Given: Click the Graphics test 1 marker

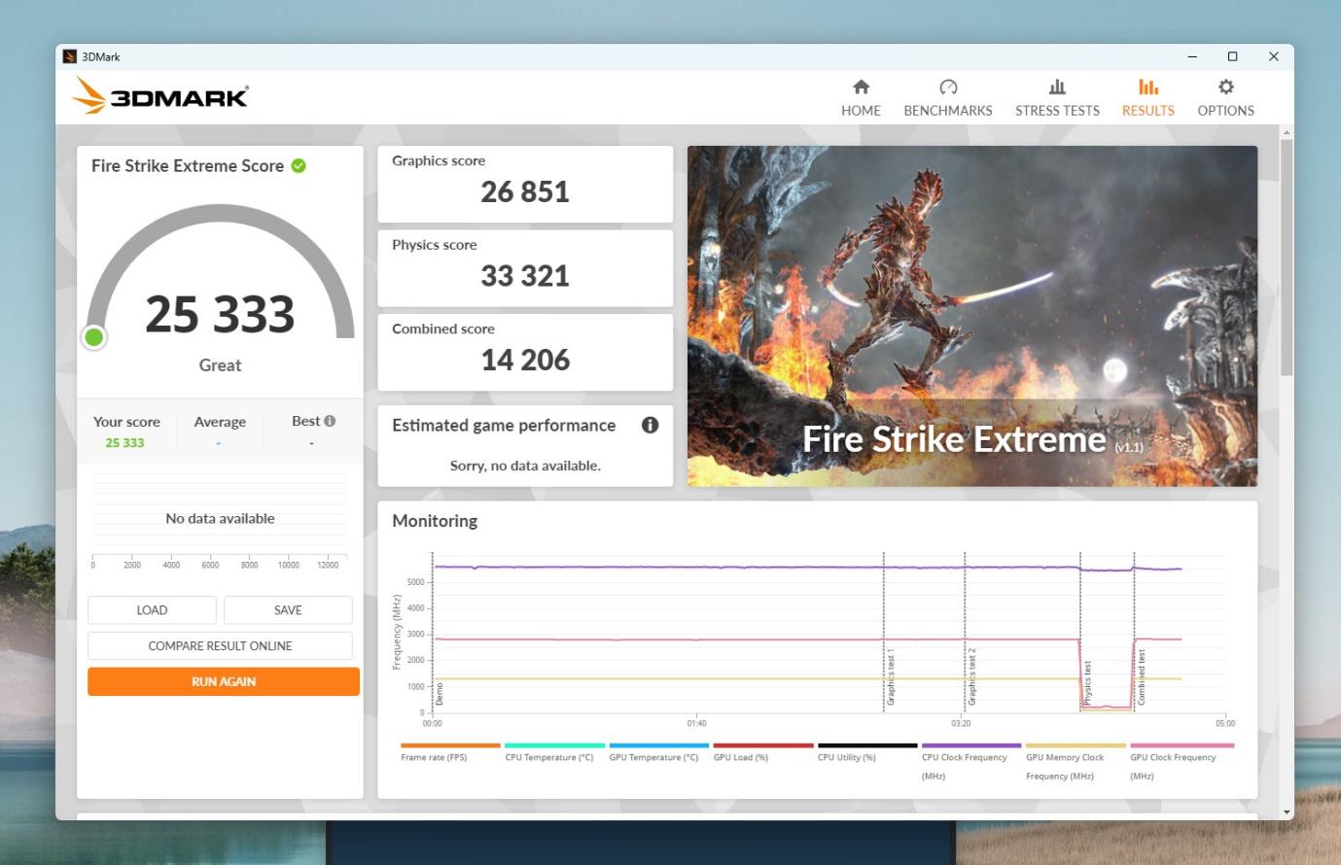Looking at the screenshot, I should pos(890,675).
